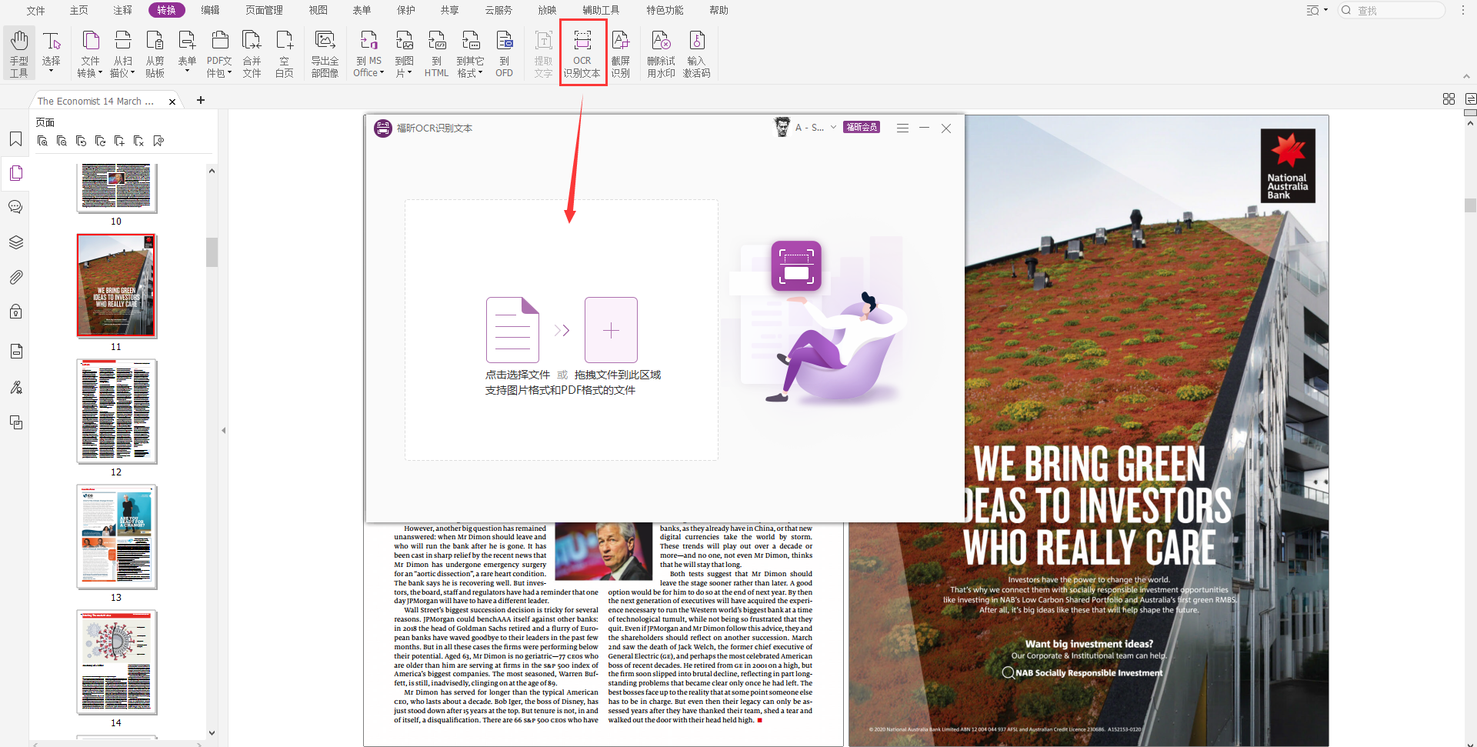Open the bookmarks panel in left sidebar

point(15,139)
